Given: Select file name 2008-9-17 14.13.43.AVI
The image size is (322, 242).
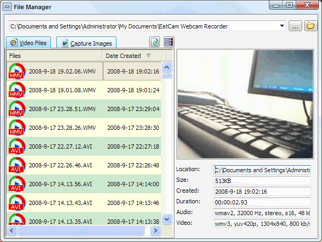Looking at the screenshot, I should click(x=61, y=203).
